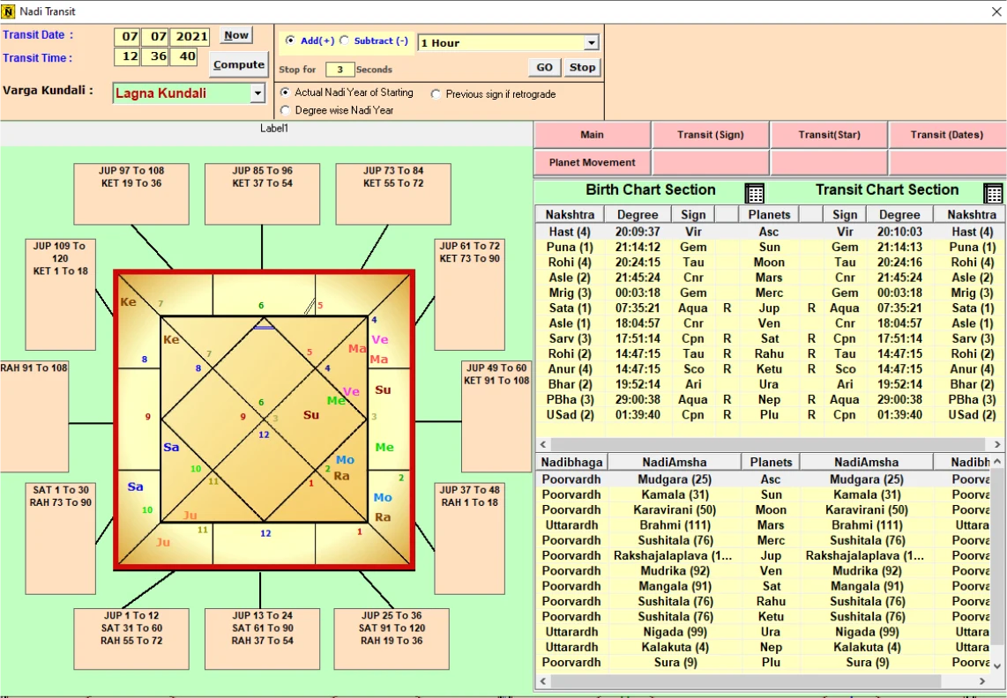Click the JUP 49 To 60 box
The height and width of the screenshot is (698, 1007).
[x=496, y=416]
